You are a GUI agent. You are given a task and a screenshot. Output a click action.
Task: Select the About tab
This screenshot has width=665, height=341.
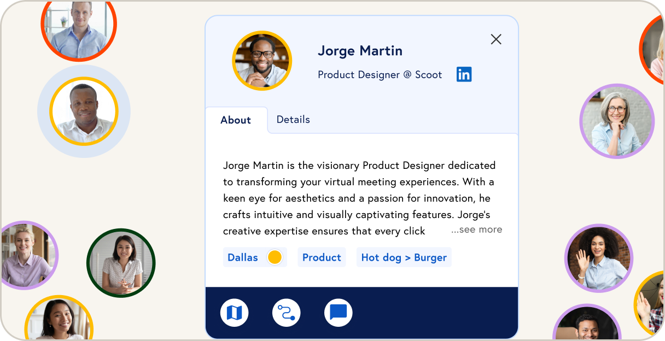(x=236, y=120)
